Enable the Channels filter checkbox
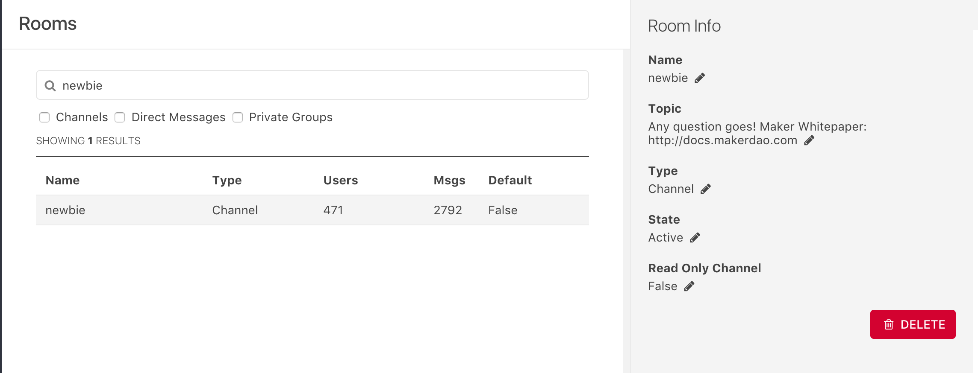The height and width of the screenshot is (373, 978). [44, 117]
